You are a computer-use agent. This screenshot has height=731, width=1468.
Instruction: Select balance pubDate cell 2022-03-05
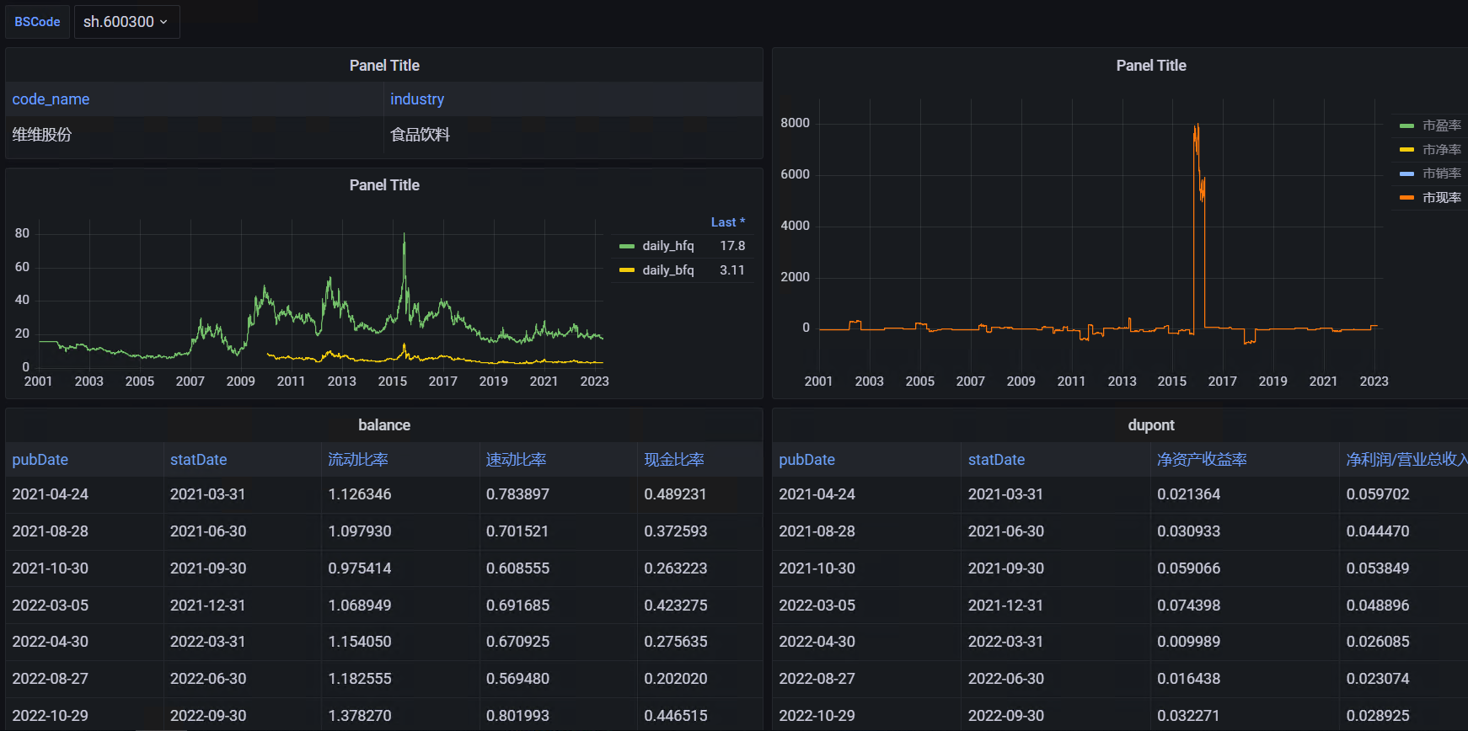point(84,606)
